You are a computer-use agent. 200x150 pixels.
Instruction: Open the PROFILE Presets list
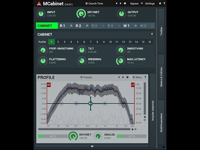(x=86, y=77)
